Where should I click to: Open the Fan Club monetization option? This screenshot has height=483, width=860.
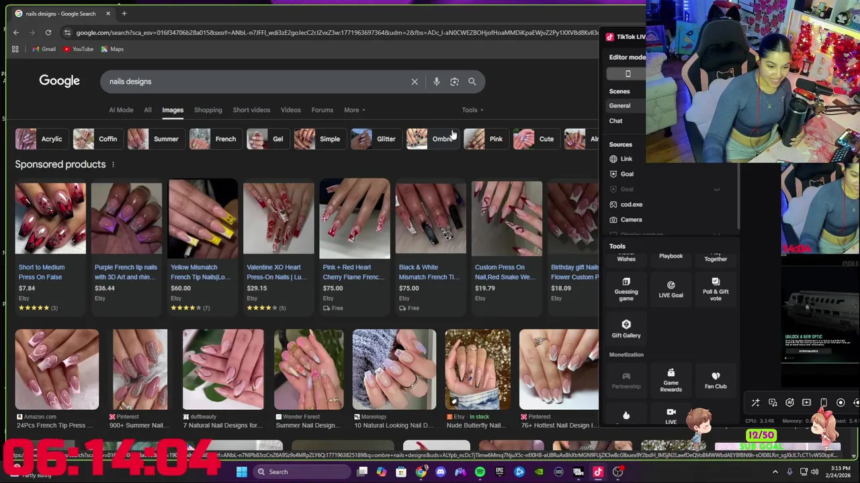coord(716,380)
